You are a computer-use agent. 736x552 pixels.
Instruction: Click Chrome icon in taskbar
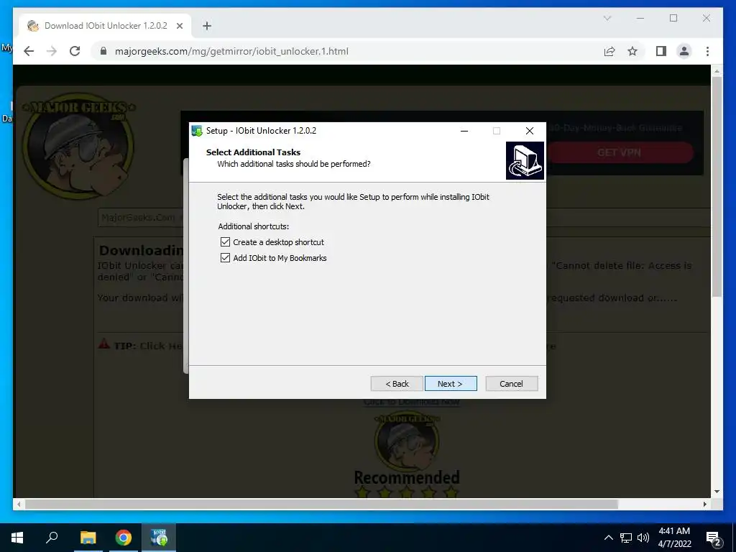click(x=124, y=538)
